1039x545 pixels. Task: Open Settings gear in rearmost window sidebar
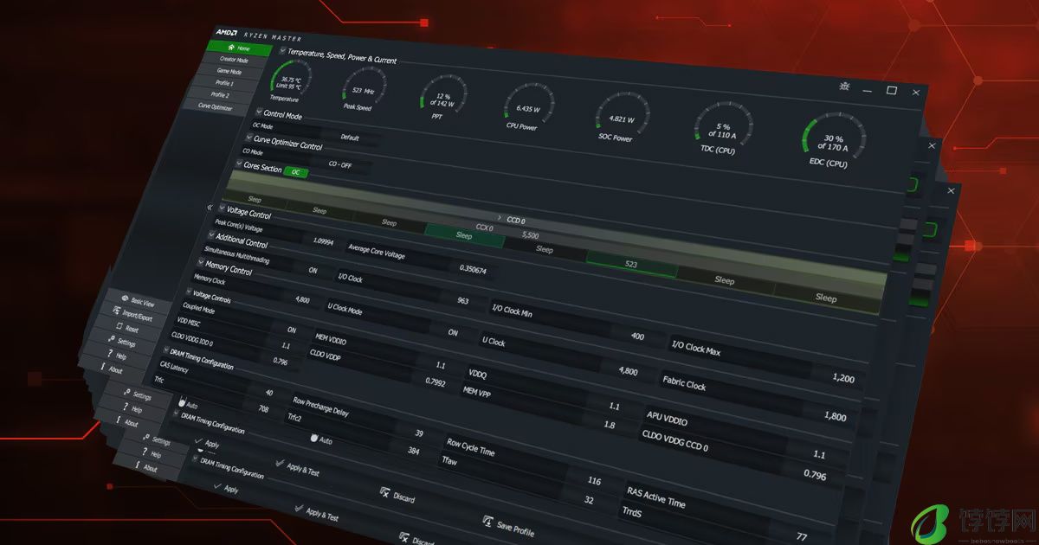(146, 438)
